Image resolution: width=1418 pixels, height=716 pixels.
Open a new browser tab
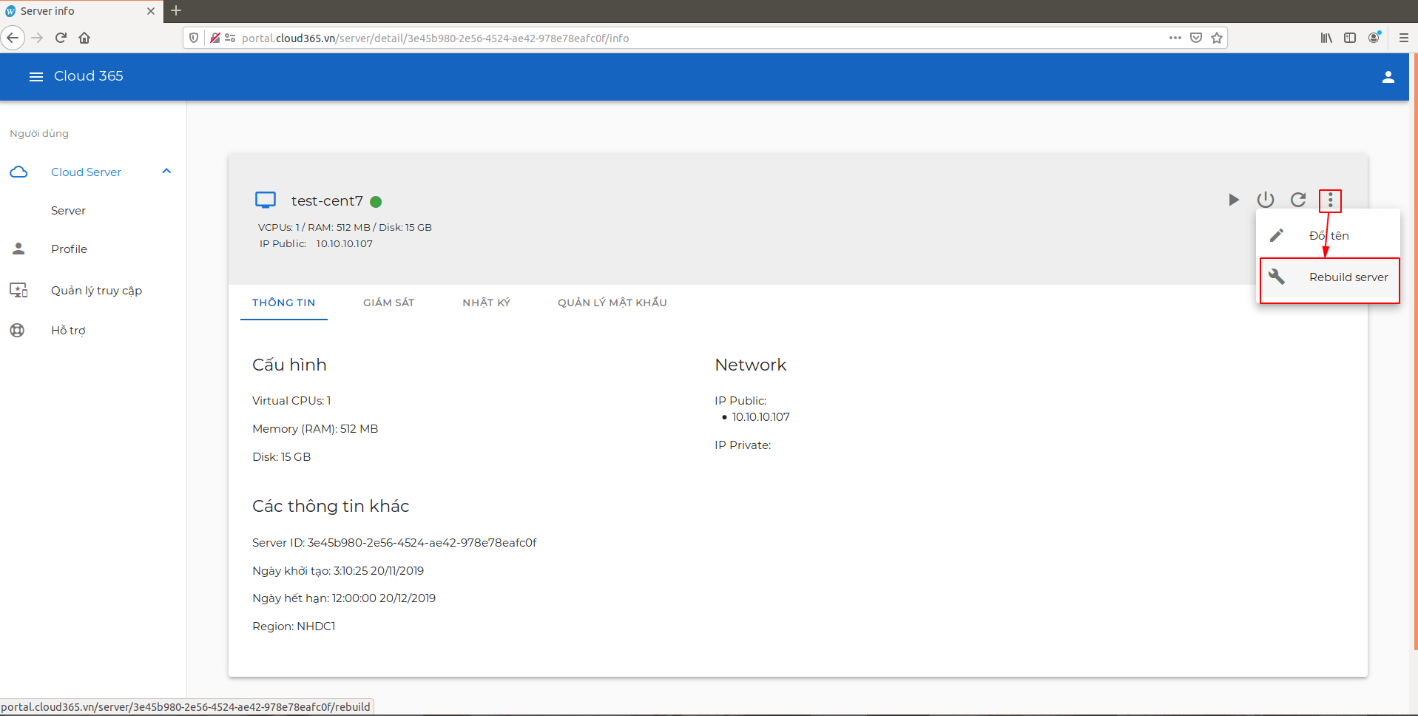[176, 10]
